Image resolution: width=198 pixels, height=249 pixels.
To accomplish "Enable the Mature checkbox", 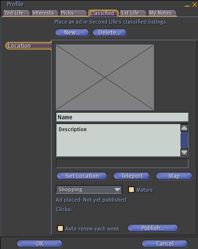I will pyautogui.click(x=131, y=190).
